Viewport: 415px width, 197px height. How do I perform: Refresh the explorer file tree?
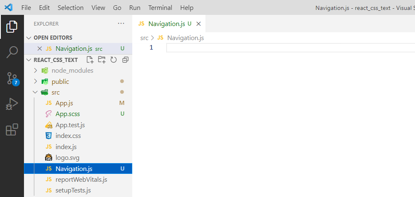coord(114,60)
